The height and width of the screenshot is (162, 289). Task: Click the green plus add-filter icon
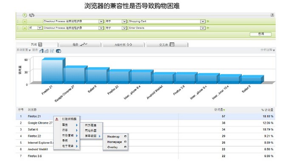[x=25, y=15]
